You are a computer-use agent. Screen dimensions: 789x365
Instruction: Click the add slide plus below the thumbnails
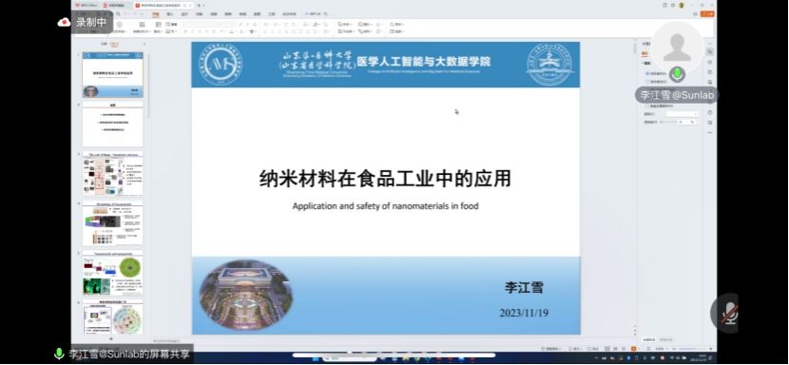pyautogui.click(x=111, y=338)
